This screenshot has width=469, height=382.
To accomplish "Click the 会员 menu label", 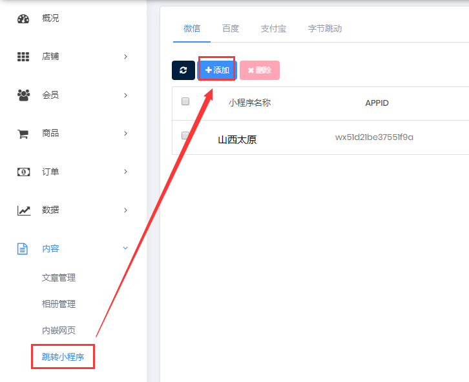I will click(x=50, y=95).
